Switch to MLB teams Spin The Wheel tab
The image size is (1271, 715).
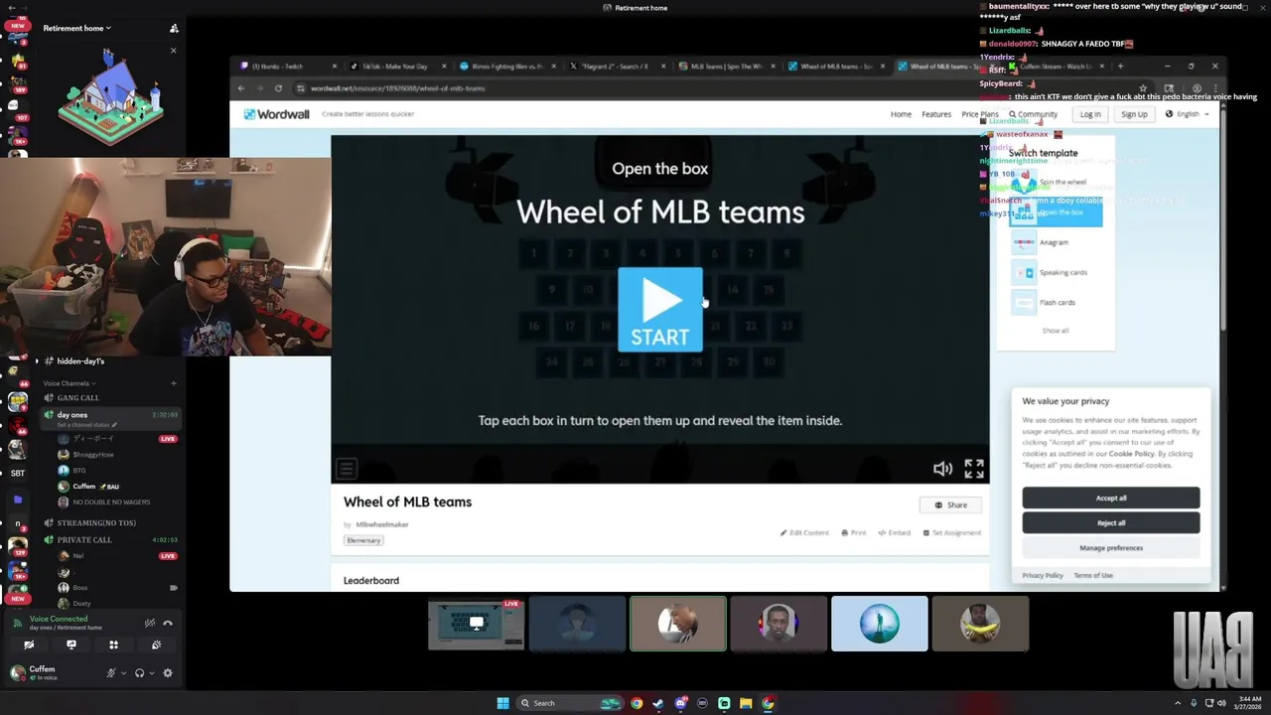725,67
